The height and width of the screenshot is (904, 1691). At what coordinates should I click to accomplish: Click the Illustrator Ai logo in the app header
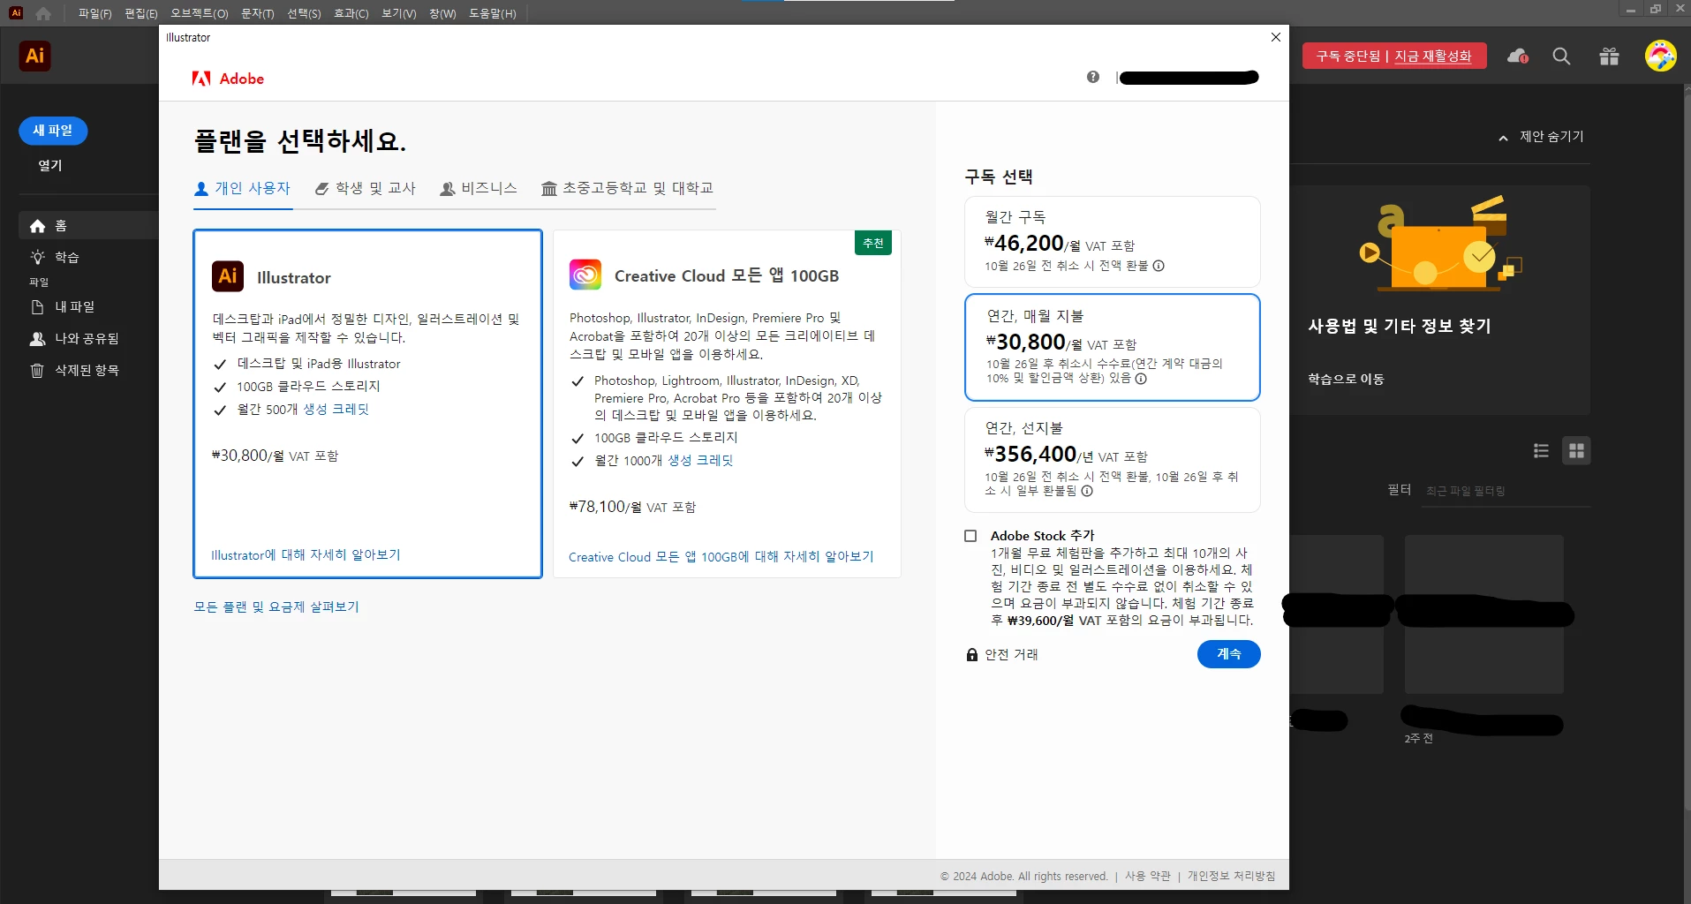point(34,56)
